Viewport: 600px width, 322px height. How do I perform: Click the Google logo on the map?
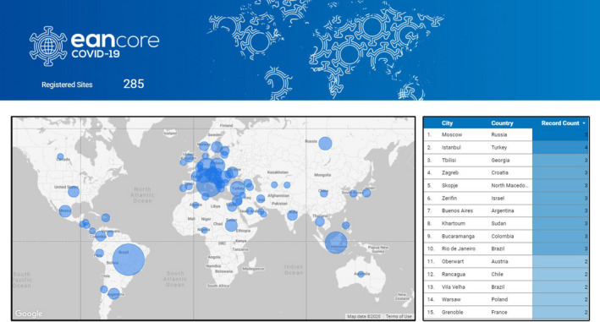click(29, 314)
